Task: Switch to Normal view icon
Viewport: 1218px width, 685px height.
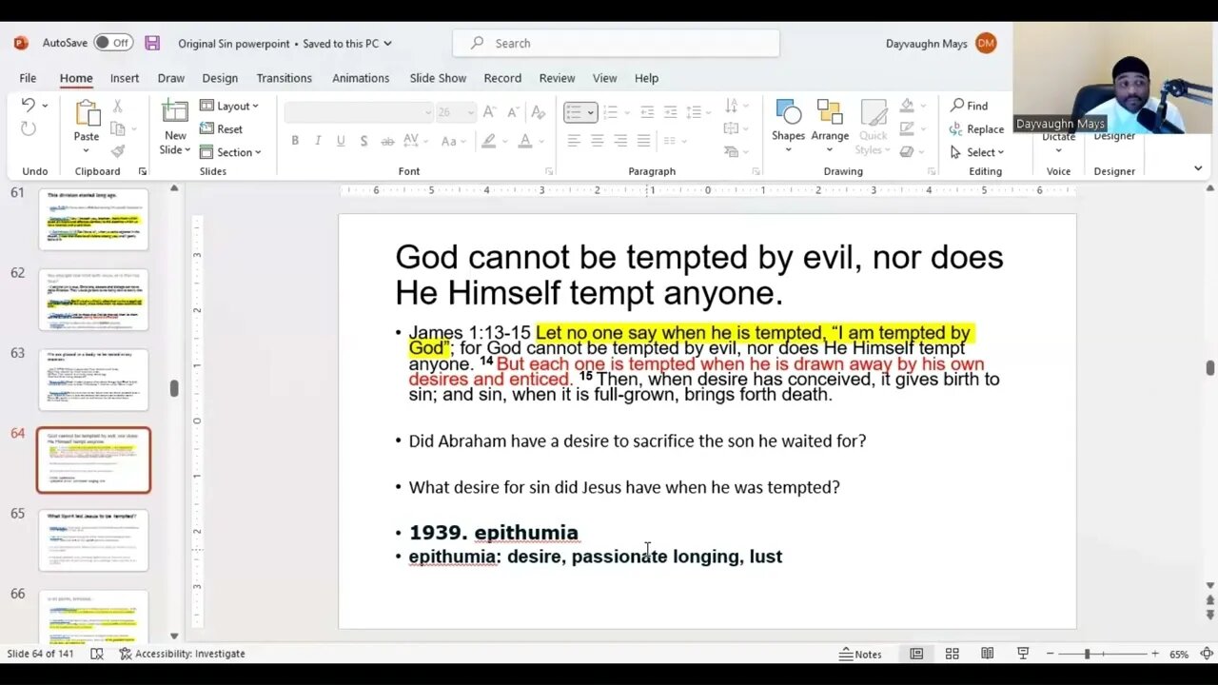Action: pyautogui.click(x=916, y=654)
